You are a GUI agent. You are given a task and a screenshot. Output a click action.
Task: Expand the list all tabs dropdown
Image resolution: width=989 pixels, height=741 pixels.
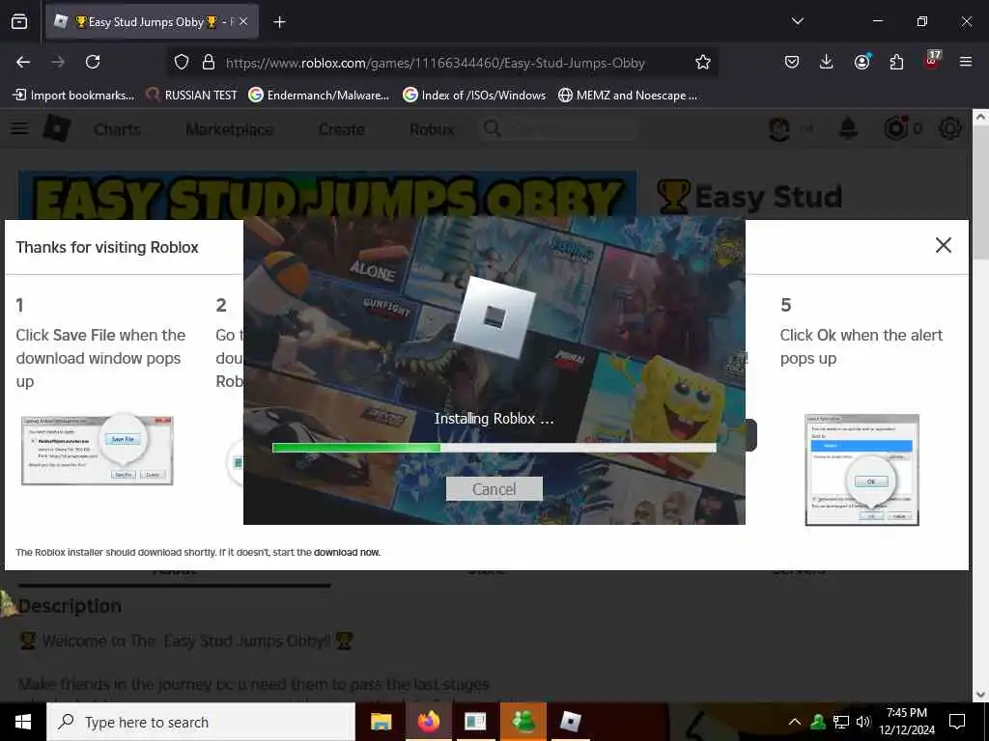(x=797, y=21)
